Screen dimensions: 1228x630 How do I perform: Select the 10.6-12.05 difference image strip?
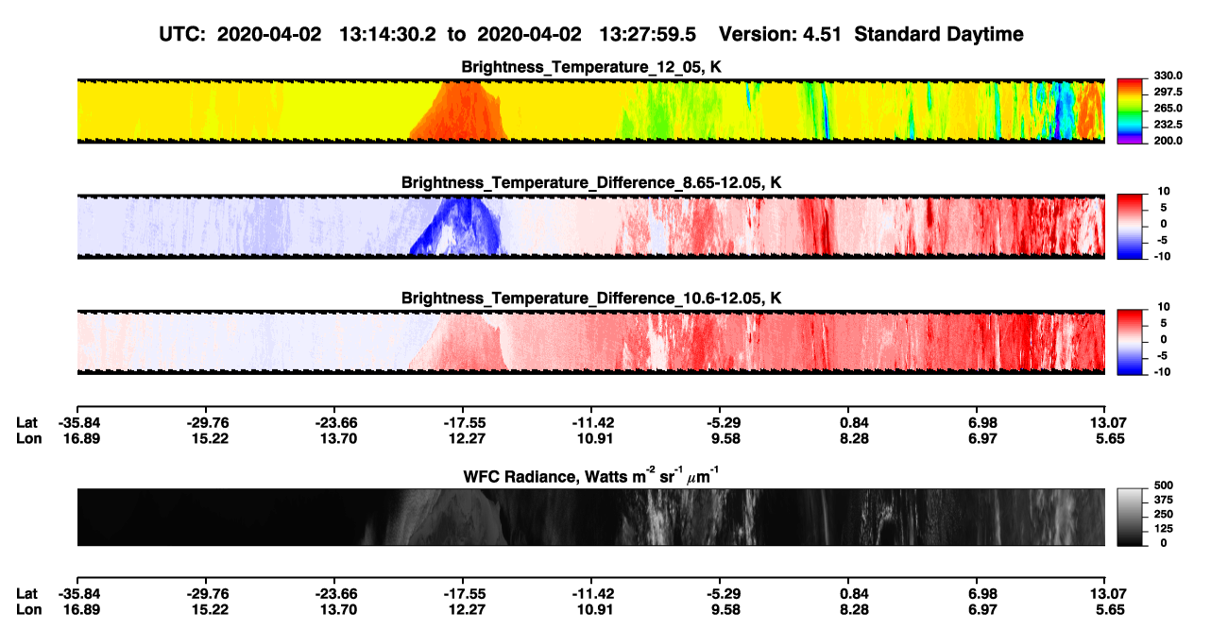click(590, 342)
